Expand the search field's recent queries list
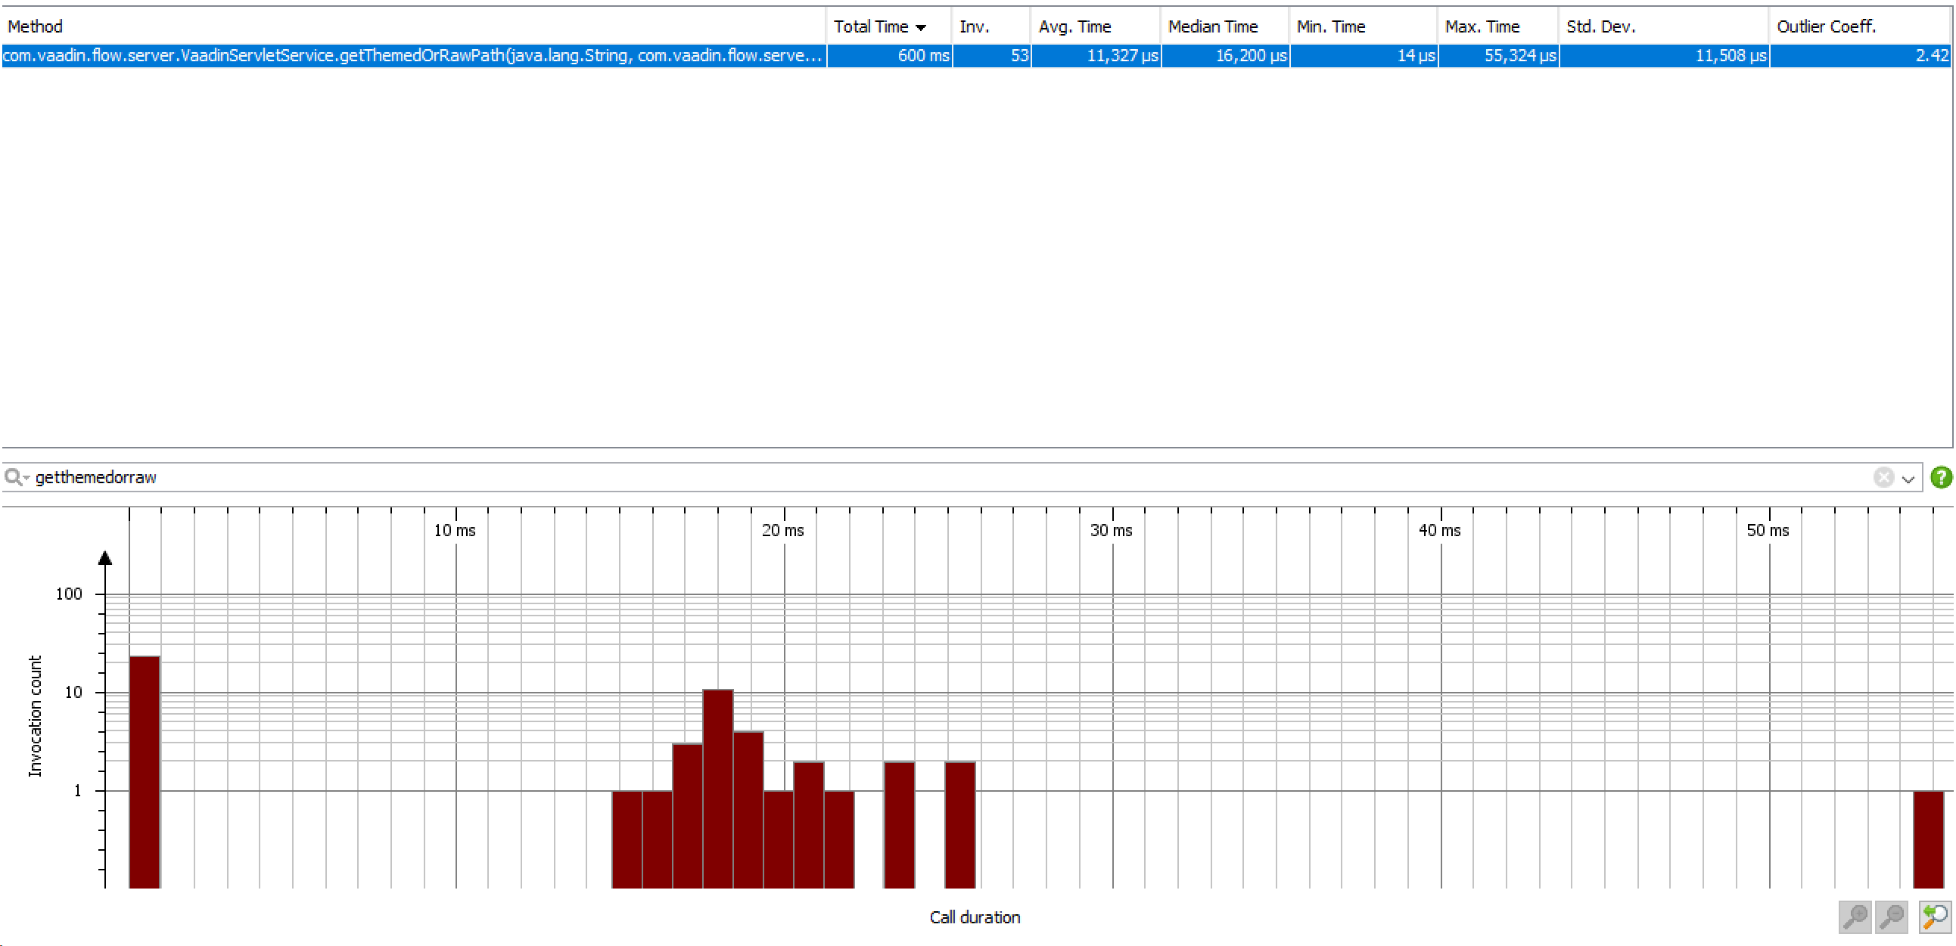Screen dimensions: 1956x946 pyautogui.click(x=1908, y=478)
